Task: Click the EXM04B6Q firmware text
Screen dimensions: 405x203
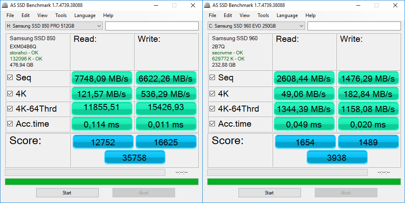Action: 23,47
